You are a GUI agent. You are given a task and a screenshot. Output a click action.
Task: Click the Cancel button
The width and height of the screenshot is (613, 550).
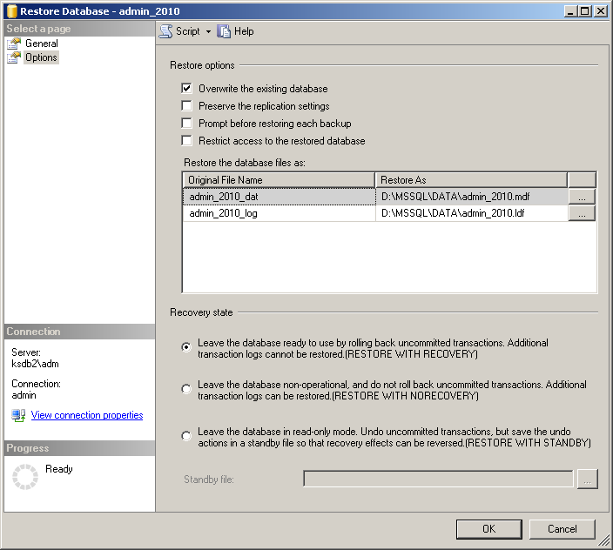[562, 529]
